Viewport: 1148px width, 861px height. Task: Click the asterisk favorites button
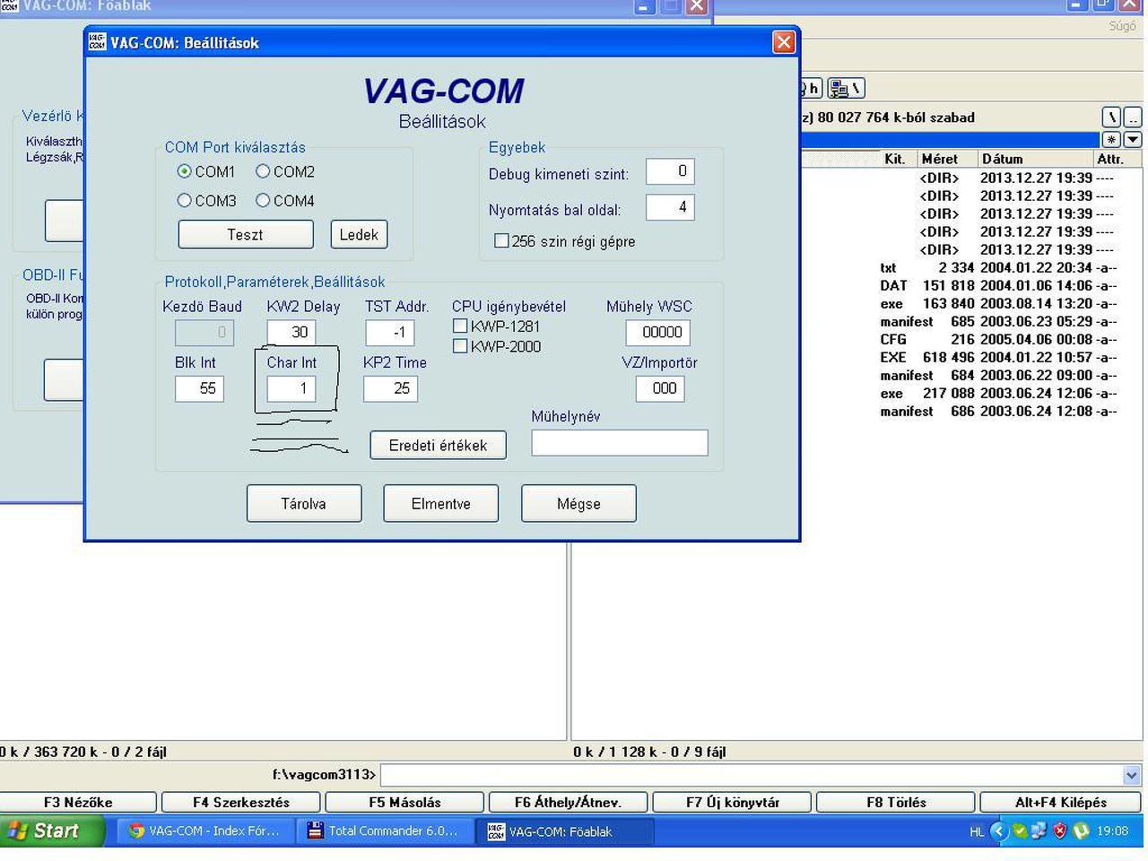coord(1111,139)
